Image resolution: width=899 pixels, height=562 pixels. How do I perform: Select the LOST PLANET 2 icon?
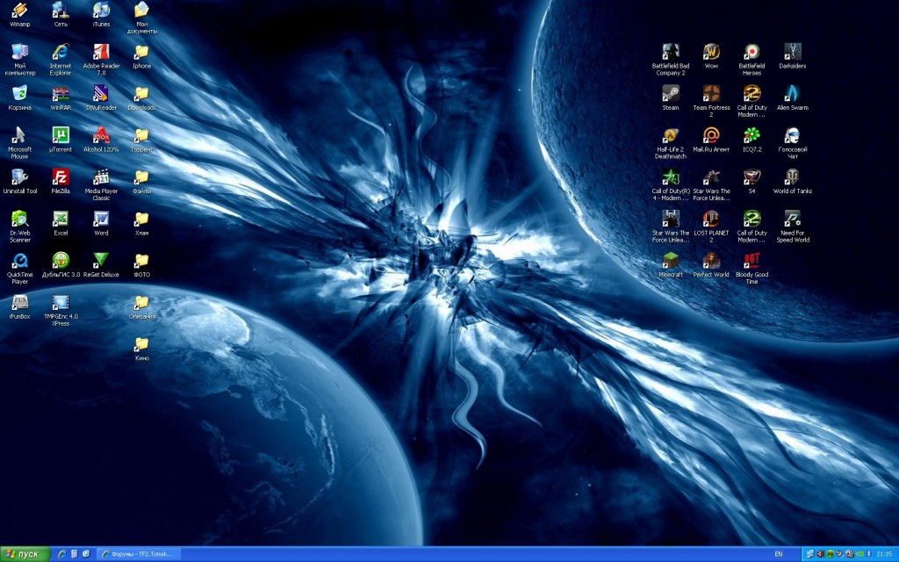711,227
